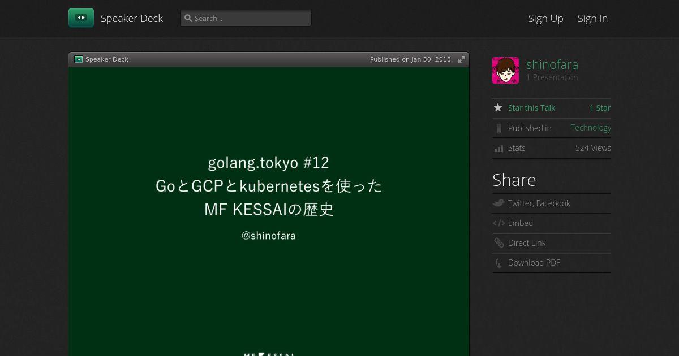
Task: Click the Published on Jan 30, 2018 text
Action: click(x=410, y=59)
